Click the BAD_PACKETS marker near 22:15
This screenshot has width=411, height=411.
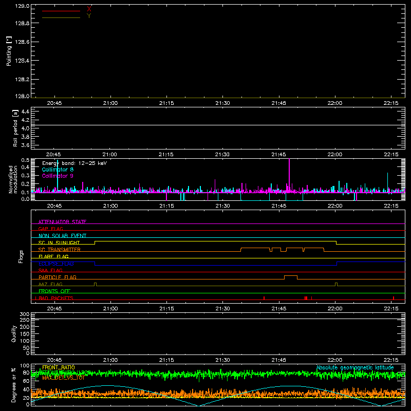pos(394,298)
